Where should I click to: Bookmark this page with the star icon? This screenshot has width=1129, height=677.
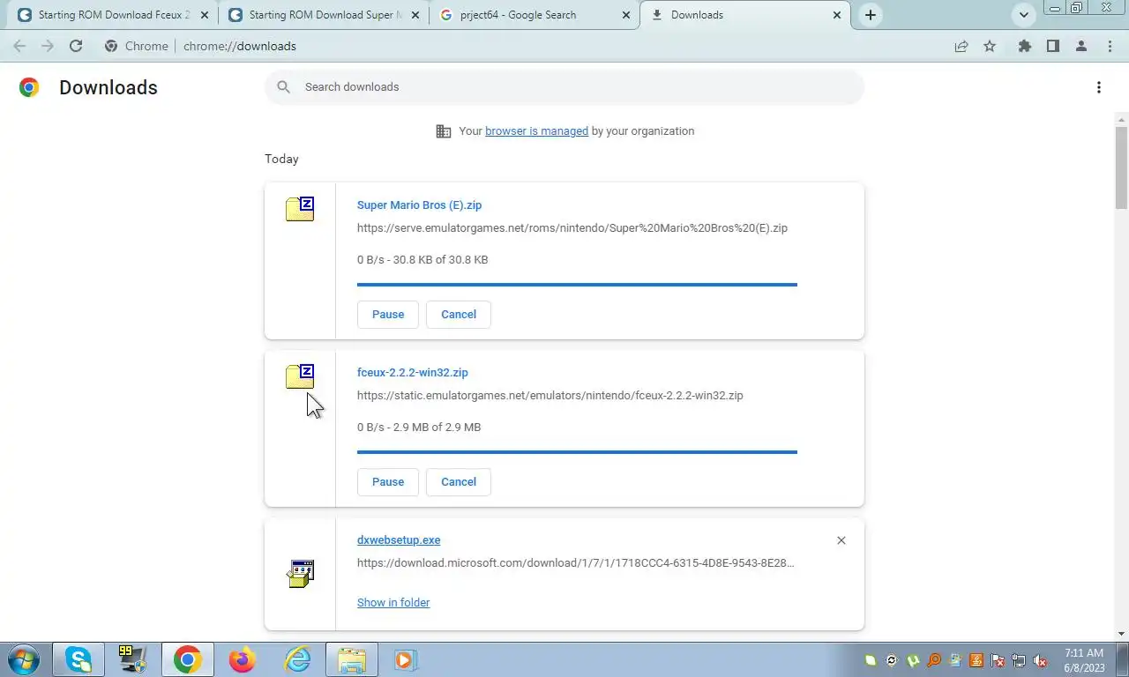[990, 46]
